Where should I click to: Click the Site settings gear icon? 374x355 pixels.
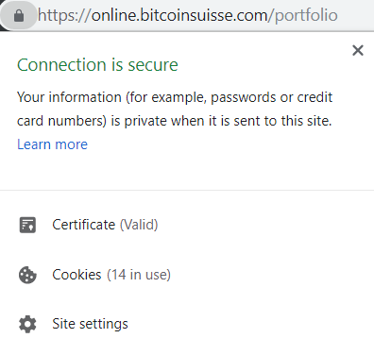27,324
